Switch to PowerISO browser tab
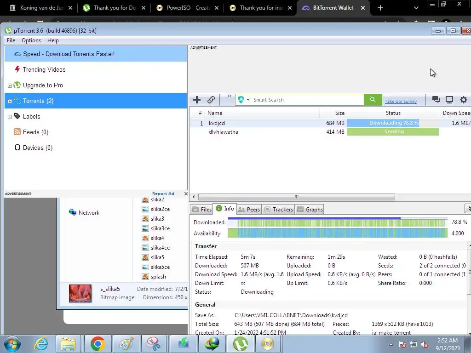The image size is (471, 353). 188,8
